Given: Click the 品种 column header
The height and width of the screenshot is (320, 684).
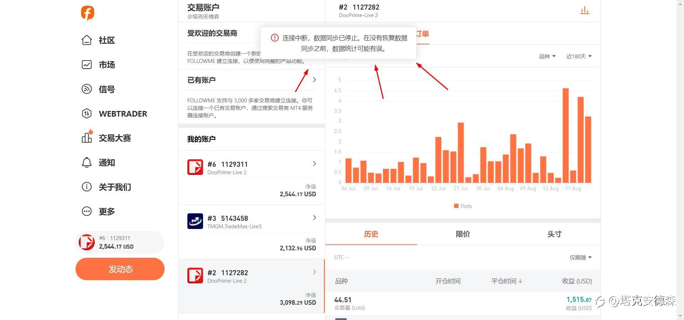Looking at the screenshot, I should point(341,281).
